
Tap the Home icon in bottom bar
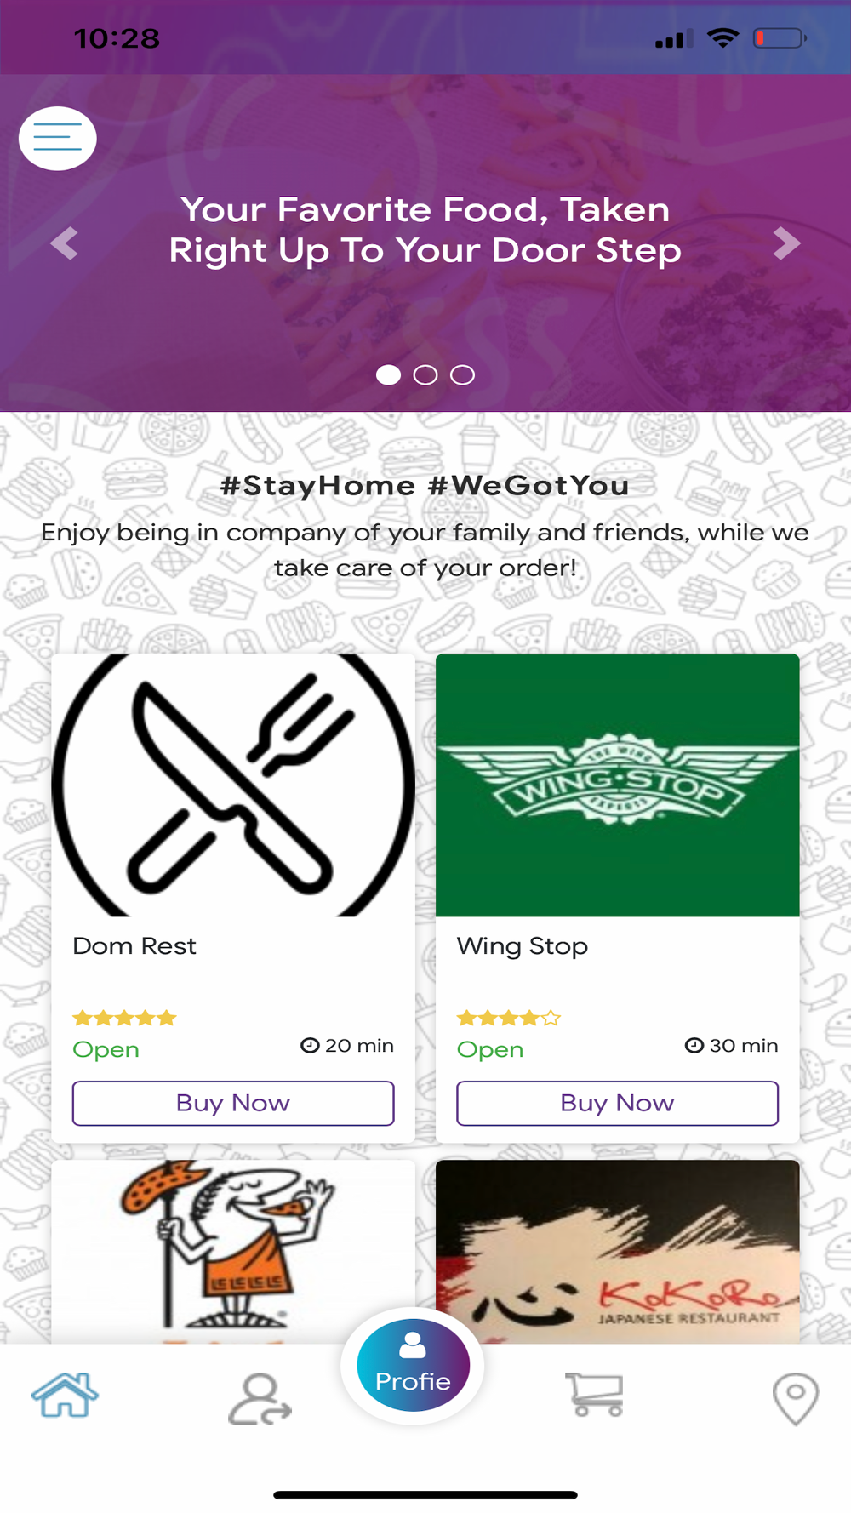(65, 1396)
